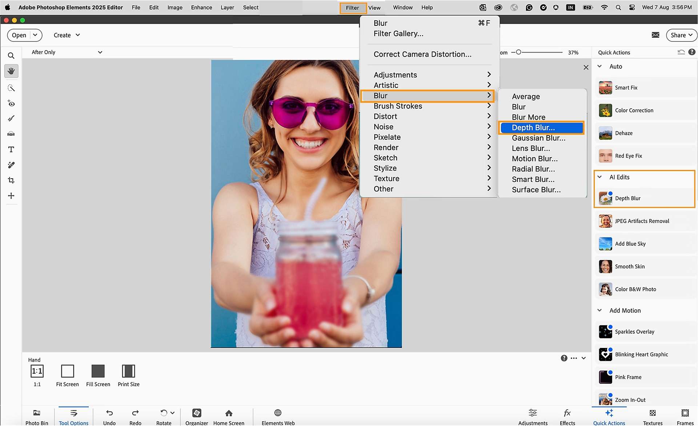Set view to 1:1 zoom
Image resolution: width=698 pixels, height=426 pixels.
[37, 376]
